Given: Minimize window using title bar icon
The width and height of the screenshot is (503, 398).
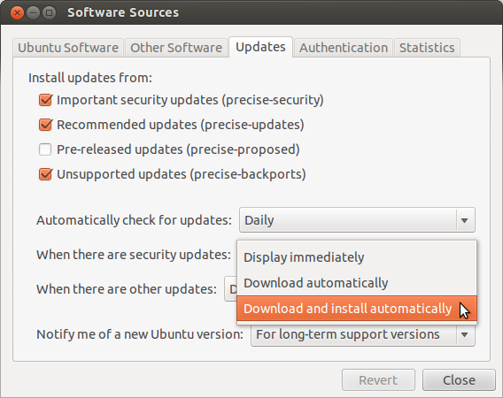Looking at the screenshot, I should (33, 12).
